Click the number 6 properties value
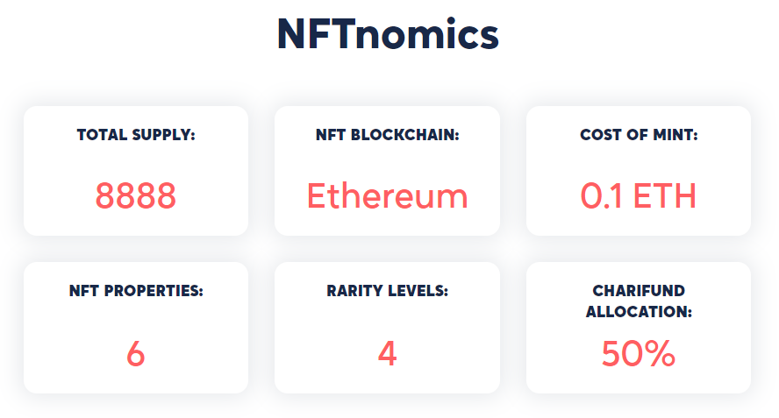779x418 pixels. click(x=136, y=353)
